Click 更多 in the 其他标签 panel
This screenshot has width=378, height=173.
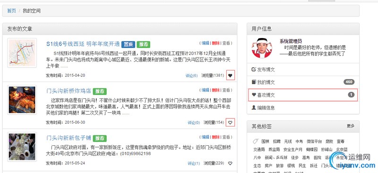click(x=351, y=126)
